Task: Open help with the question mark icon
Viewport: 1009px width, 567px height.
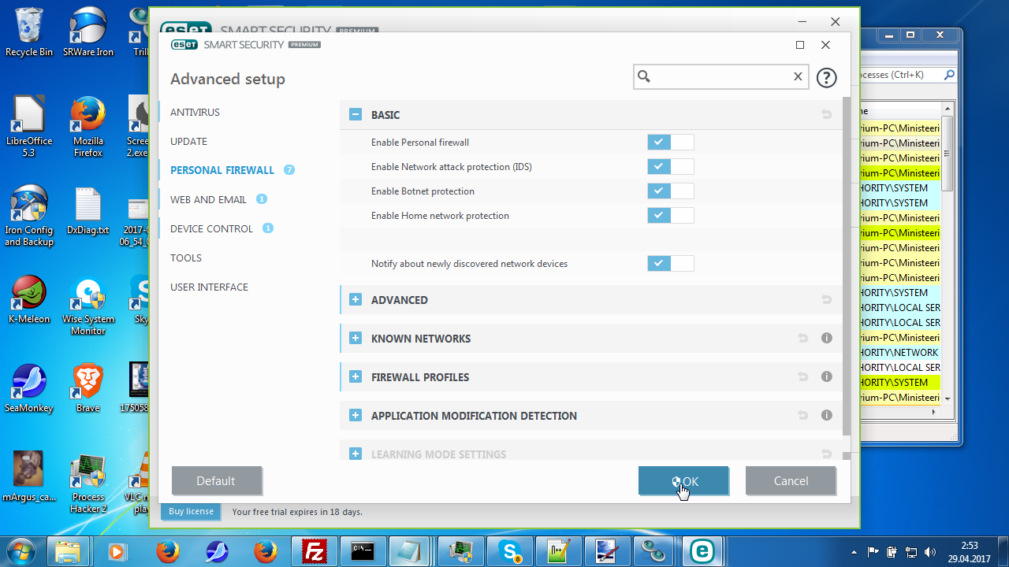Action: coord(826,77)
